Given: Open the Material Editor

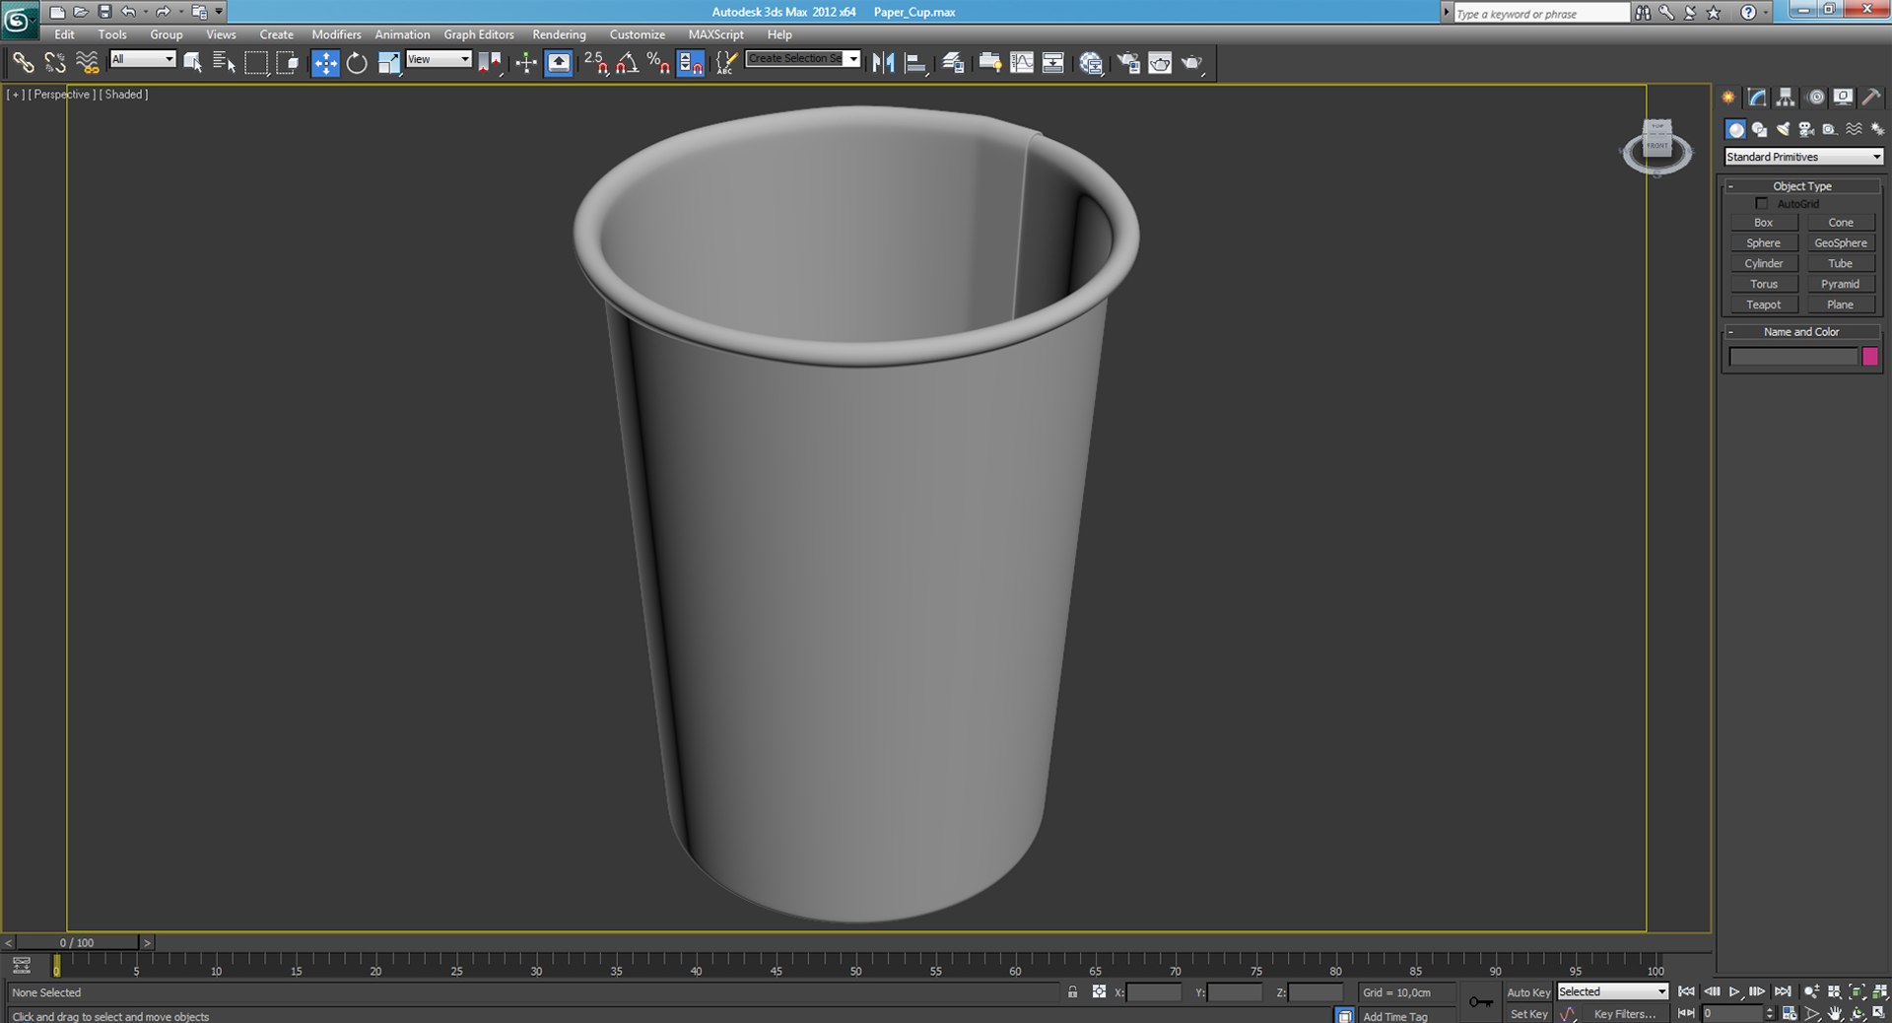Looking at the screenshot, I should [1091, 63].
